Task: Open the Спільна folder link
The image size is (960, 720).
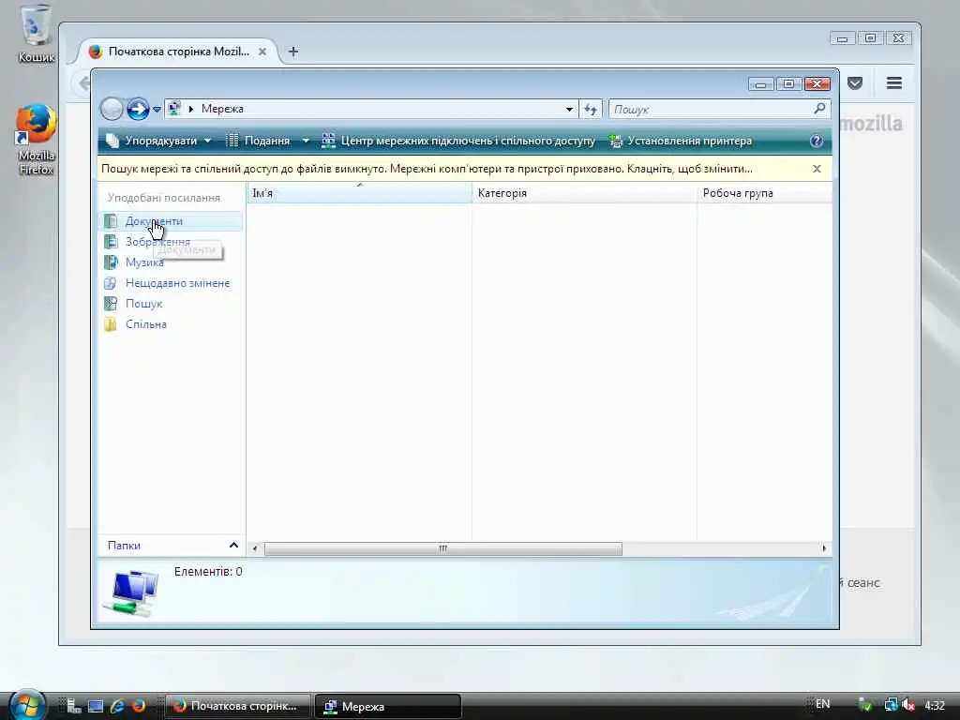Action: coord(145,324)
